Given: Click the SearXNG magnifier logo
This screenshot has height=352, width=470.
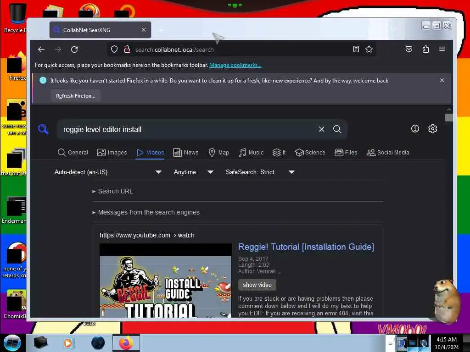Looking at the screenshot, I should click(43, 129).
